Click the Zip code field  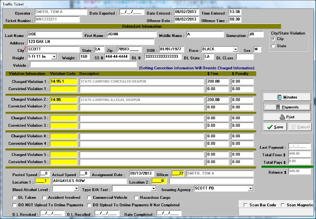129,49
